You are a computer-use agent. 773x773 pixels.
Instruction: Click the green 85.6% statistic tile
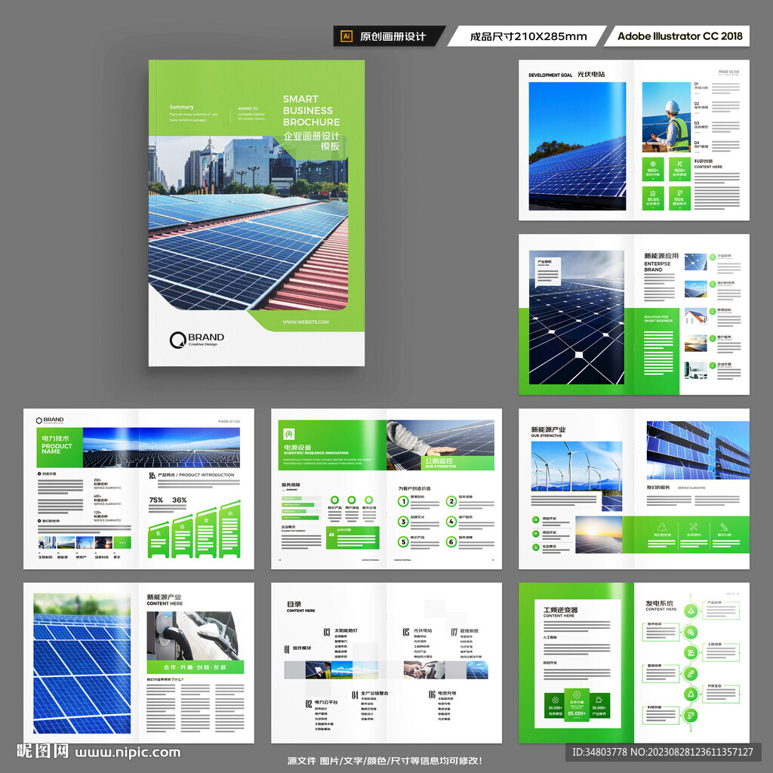653,199
